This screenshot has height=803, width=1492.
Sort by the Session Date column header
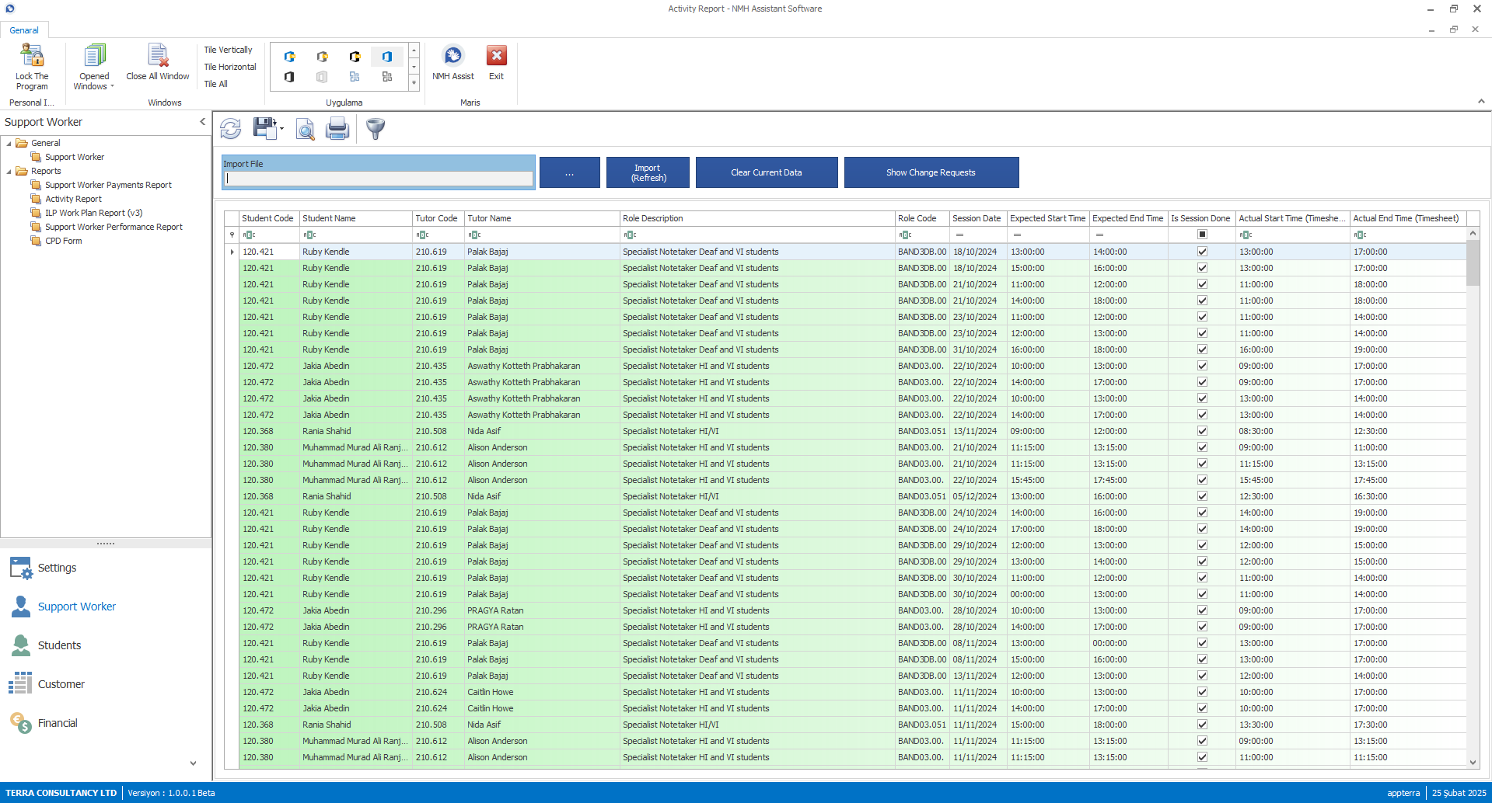tap(977, 218)
